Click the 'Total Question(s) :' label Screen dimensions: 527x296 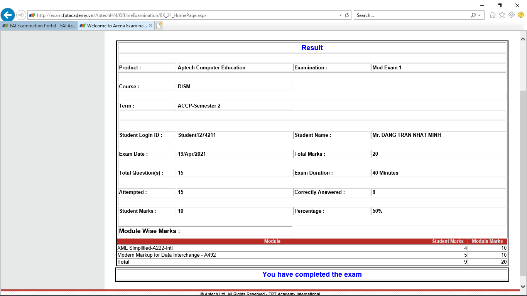[x=141, y=173]
